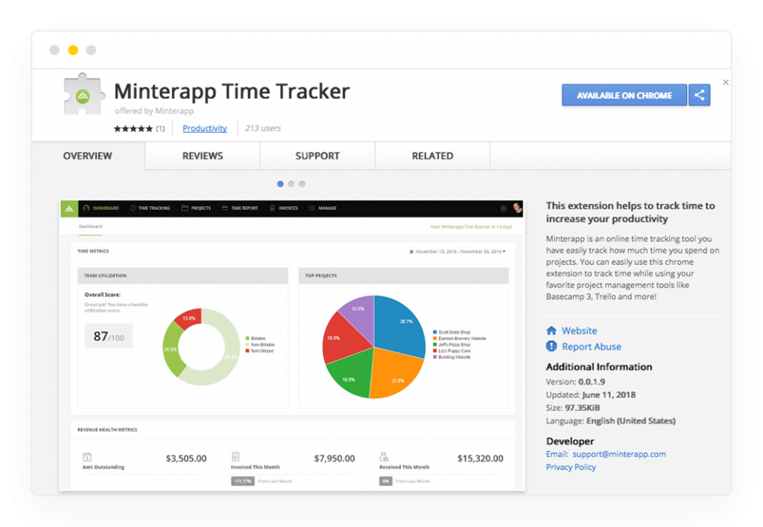Open the Privacy Policy link
Screen dimensions: 763x527
coord(571,467)
